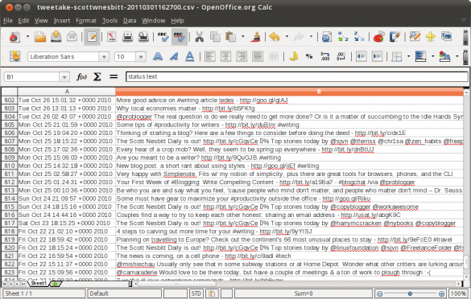The height and width of the screenshot is (299, 471).
Task: Align cell text left
Action: pyautogui.click(x=209, y=57)
